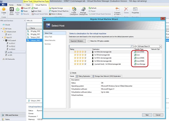
Task: Click the Repair ribbon item
Action: (x=92, y=11)
